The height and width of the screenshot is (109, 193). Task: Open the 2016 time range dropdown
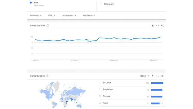[x=52, y=15]
